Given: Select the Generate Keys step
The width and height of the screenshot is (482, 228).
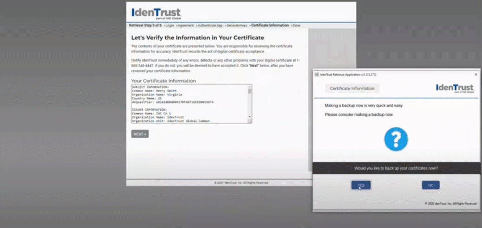Looking at the screenshot, I should click(x=236, y=25).
